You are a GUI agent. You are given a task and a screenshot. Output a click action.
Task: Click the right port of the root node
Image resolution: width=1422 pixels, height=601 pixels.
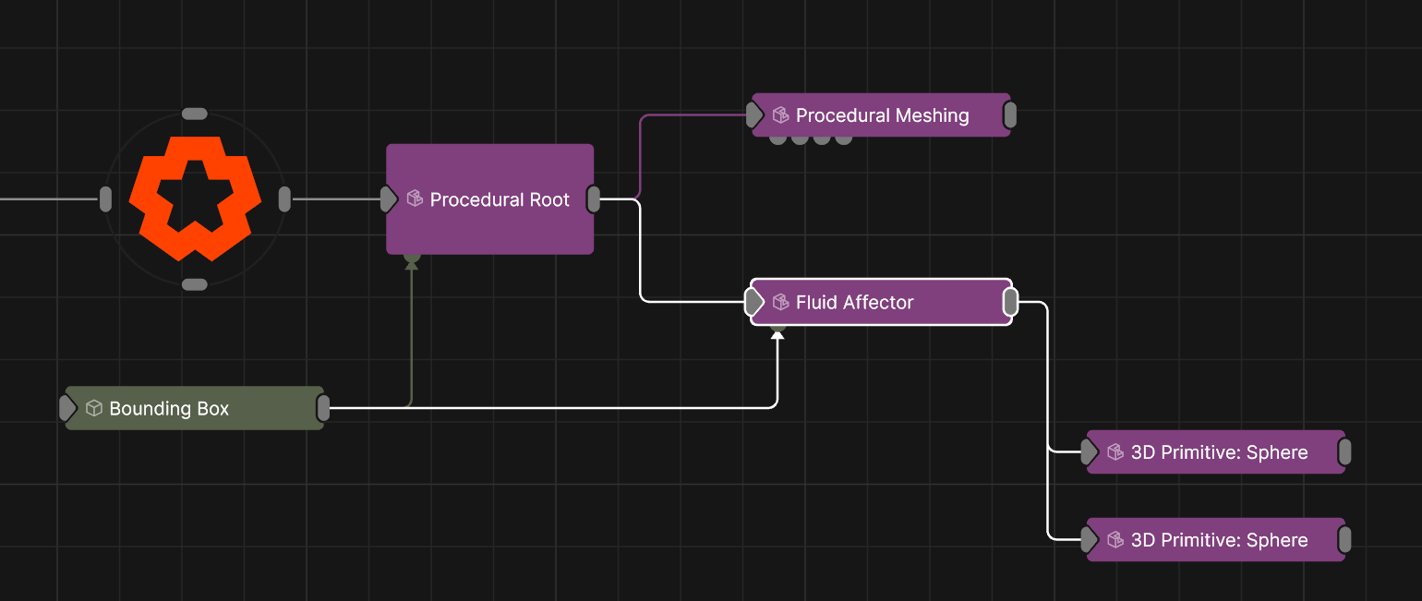pos(284,199)
